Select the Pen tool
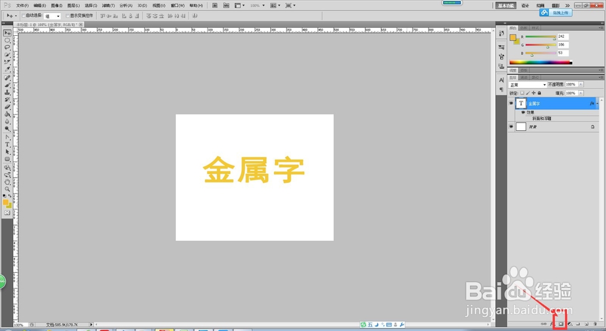Image resolution: width=606 pixels, height=331 pixels. [7, 137]
